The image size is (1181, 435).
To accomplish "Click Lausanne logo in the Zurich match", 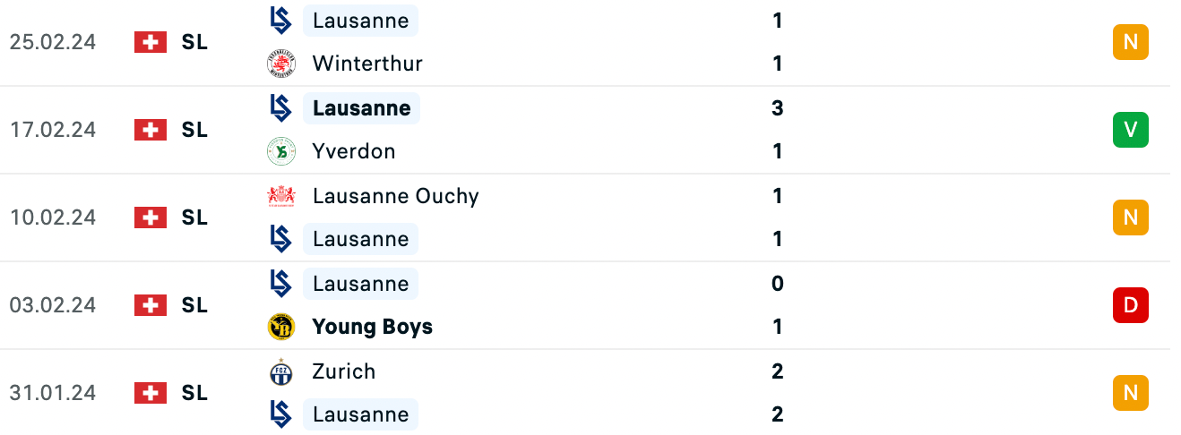I will (281, 414).
